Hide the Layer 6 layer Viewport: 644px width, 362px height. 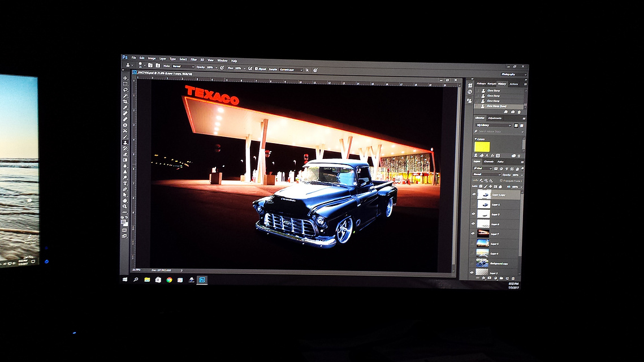[473, 224]
